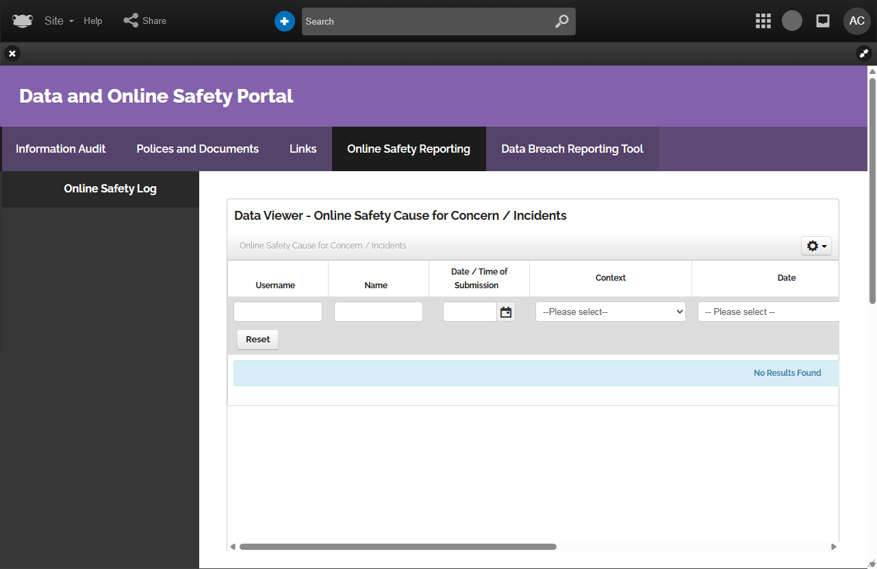Switch to Information Audit tab
877x569 pixels.
61,149
